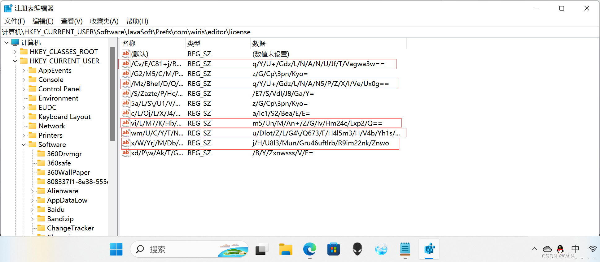Click the /Cv/E/C81+j/R... value icon
600x262 pixels.
(126, 63)
